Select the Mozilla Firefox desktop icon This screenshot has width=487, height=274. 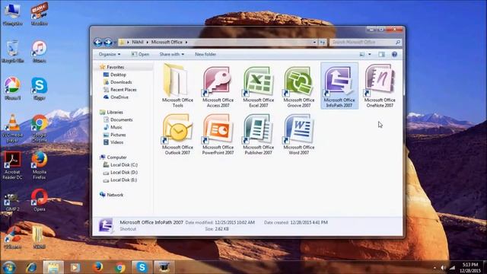pos(39,165)
